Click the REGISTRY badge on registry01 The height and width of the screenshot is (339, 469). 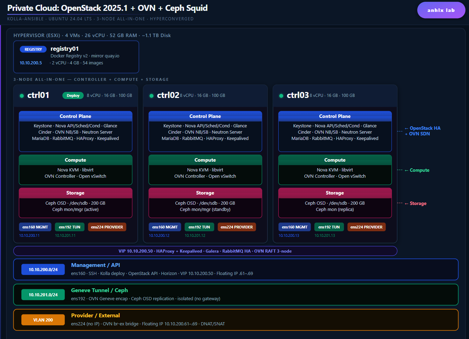[x=33, y=49]
